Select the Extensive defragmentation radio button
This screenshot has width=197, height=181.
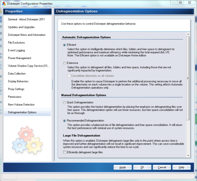(64, 63)
